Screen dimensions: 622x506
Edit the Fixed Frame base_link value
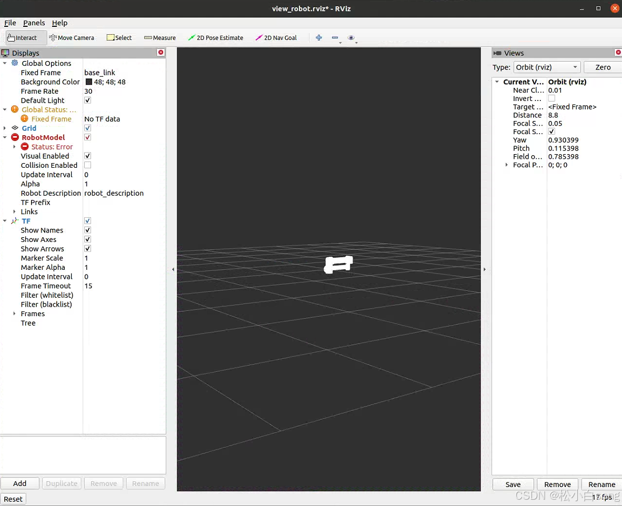pos(124,73)
